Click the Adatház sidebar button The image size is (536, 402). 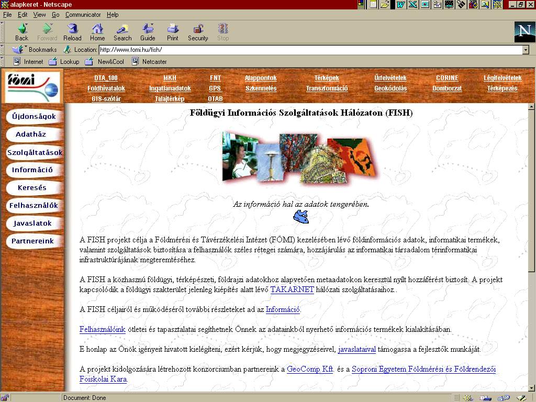(x=31, y=135)
